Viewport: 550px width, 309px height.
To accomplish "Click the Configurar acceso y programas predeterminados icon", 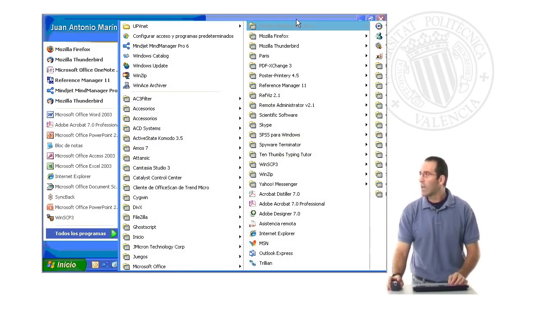I will (126, 36).
